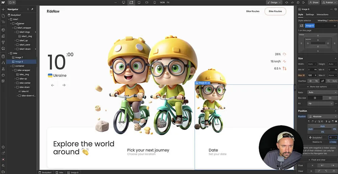This screenshot has width=338, height=174.
Task: Set overflow to visible with eye icon
Action: [310, 81]
